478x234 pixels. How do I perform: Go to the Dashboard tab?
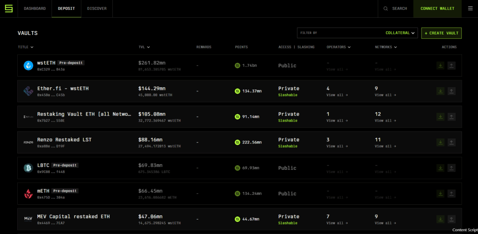[x=35, y=8]
